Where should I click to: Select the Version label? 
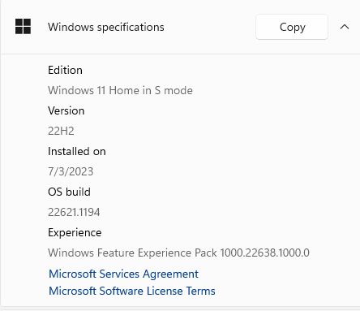coord(66,110)
